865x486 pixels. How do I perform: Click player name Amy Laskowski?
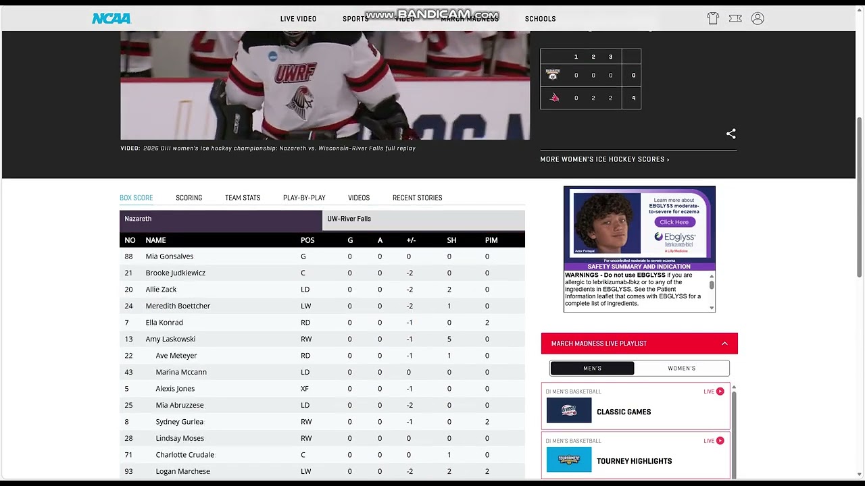170,339
